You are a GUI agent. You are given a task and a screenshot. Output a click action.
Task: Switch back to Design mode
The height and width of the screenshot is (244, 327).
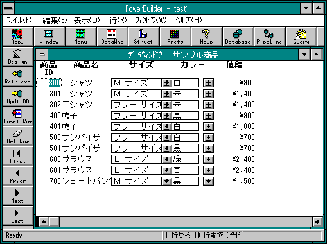point(18,57)
